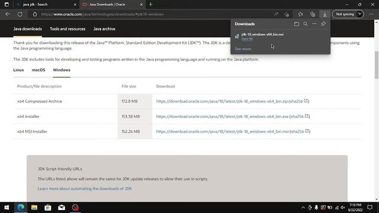Image resolution: width=379 pixels, height=213 pixels.
Task: Click Open file under downloaded msi
Action: (247, 38)
